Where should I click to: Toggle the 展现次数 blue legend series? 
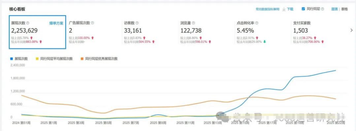click(x=19, y=58)
